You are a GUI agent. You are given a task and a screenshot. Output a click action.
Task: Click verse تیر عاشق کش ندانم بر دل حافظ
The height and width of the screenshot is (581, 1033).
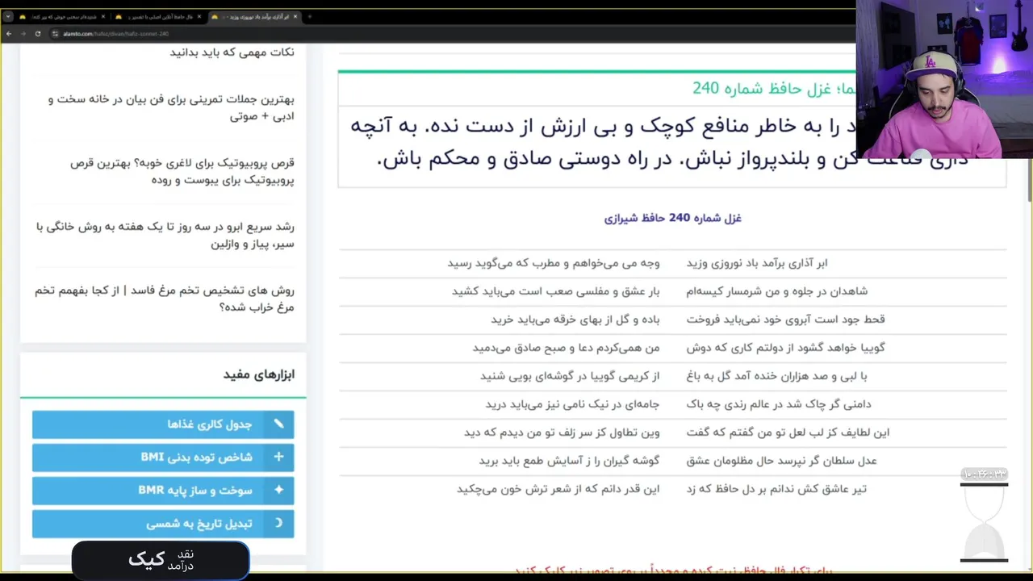tap(776, 489)
